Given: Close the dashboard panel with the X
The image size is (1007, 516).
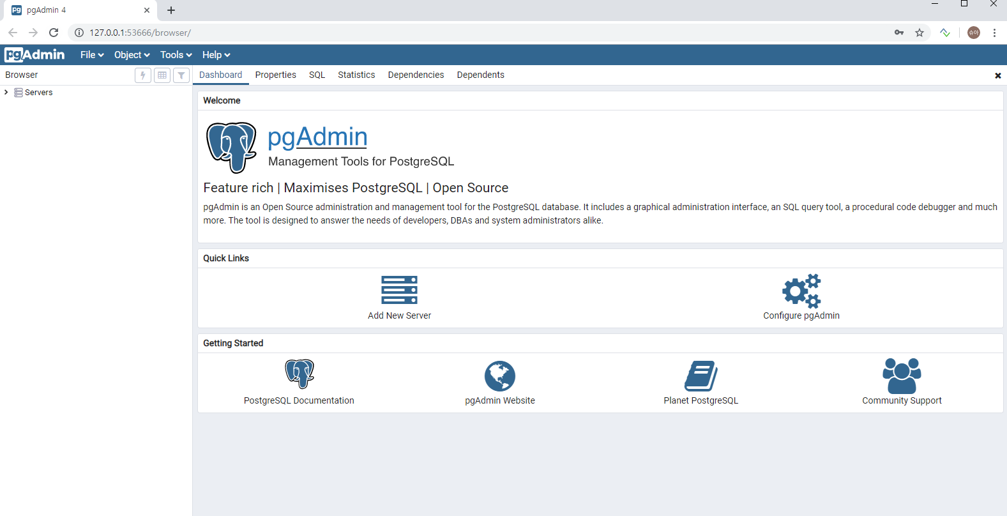Looking at the screenshot, I should 998,75.
